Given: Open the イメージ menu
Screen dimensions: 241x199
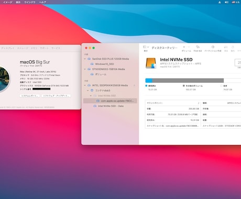Looking at the screenshot, I should click(x=8, y=2).
